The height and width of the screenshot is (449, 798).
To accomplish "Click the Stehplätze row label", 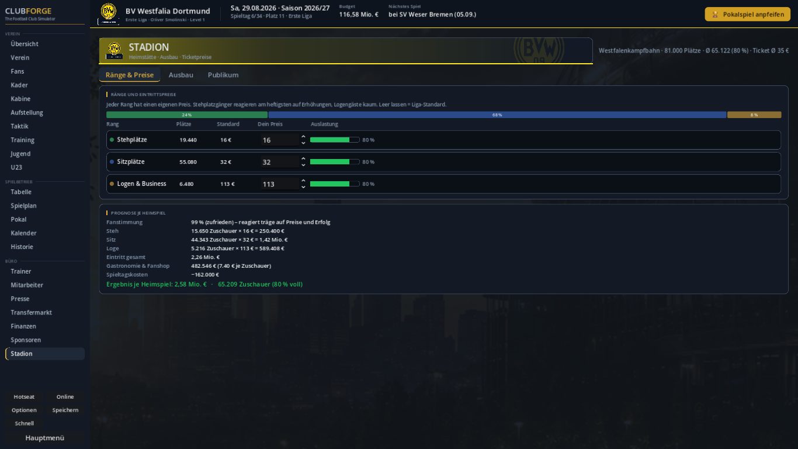I will [132, 140].
